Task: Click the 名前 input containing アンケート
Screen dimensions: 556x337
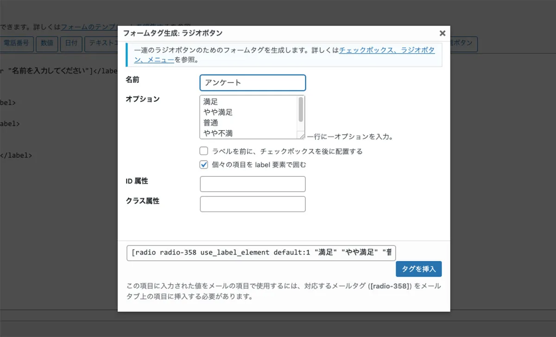Action: pyautogui.click(x=253, y=82)
